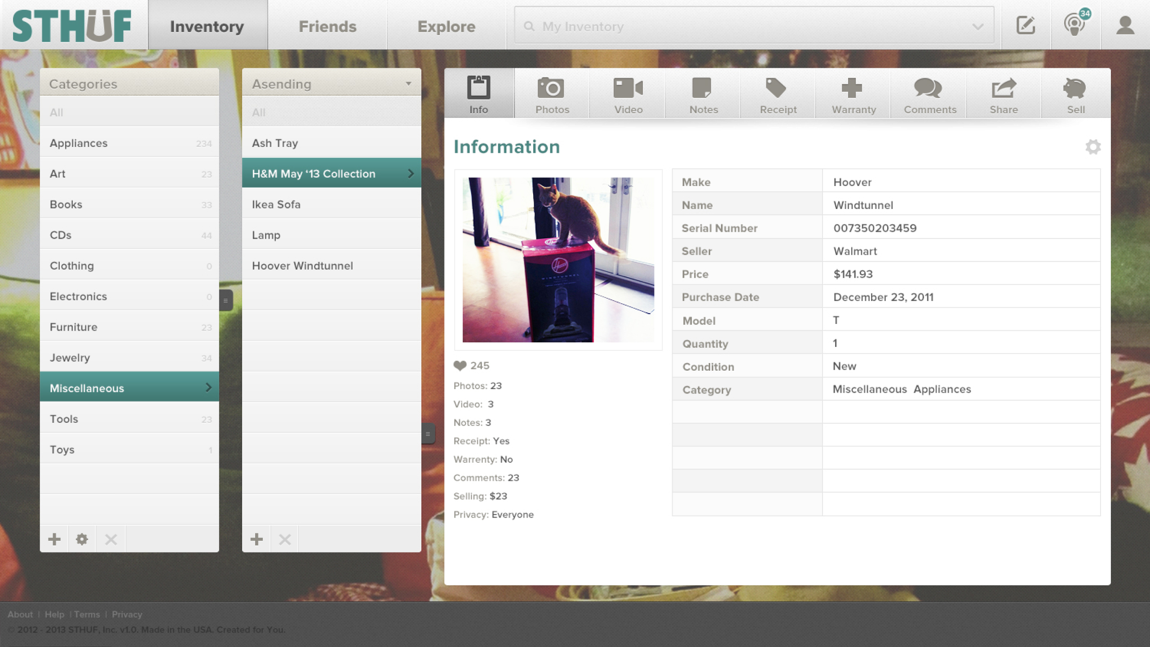
Task: Expand the My Inventory search dropdown arrow
Action: (x=977, y=27)
